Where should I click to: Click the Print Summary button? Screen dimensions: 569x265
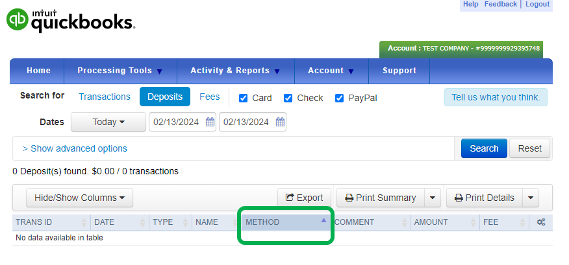[x=381, y=198]
